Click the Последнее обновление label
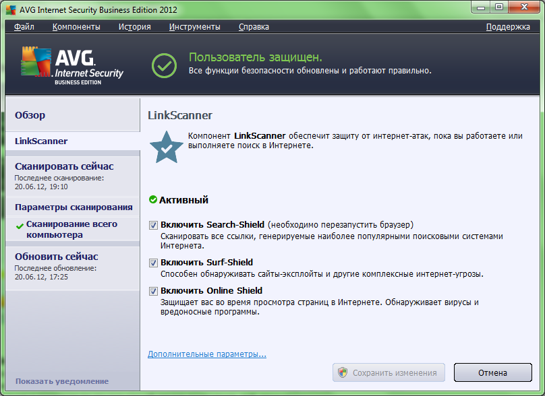 55,268
